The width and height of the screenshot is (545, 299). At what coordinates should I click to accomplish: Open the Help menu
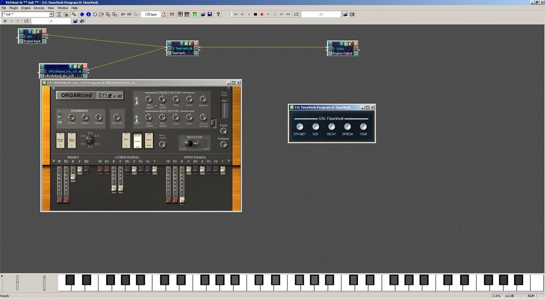tap(74, 8)
